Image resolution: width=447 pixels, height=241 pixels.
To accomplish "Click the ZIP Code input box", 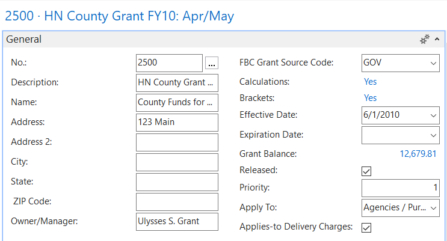I will [177, 201].
